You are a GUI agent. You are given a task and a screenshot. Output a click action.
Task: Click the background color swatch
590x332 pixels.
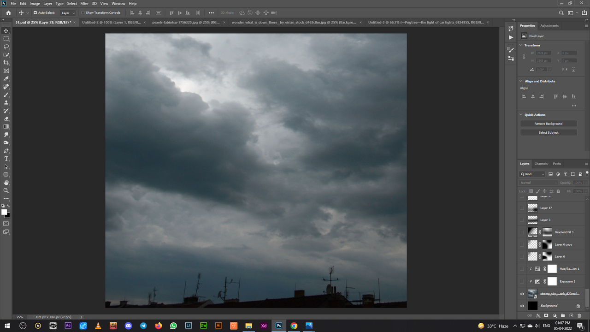pyautogui.click(x=8, y=215)
